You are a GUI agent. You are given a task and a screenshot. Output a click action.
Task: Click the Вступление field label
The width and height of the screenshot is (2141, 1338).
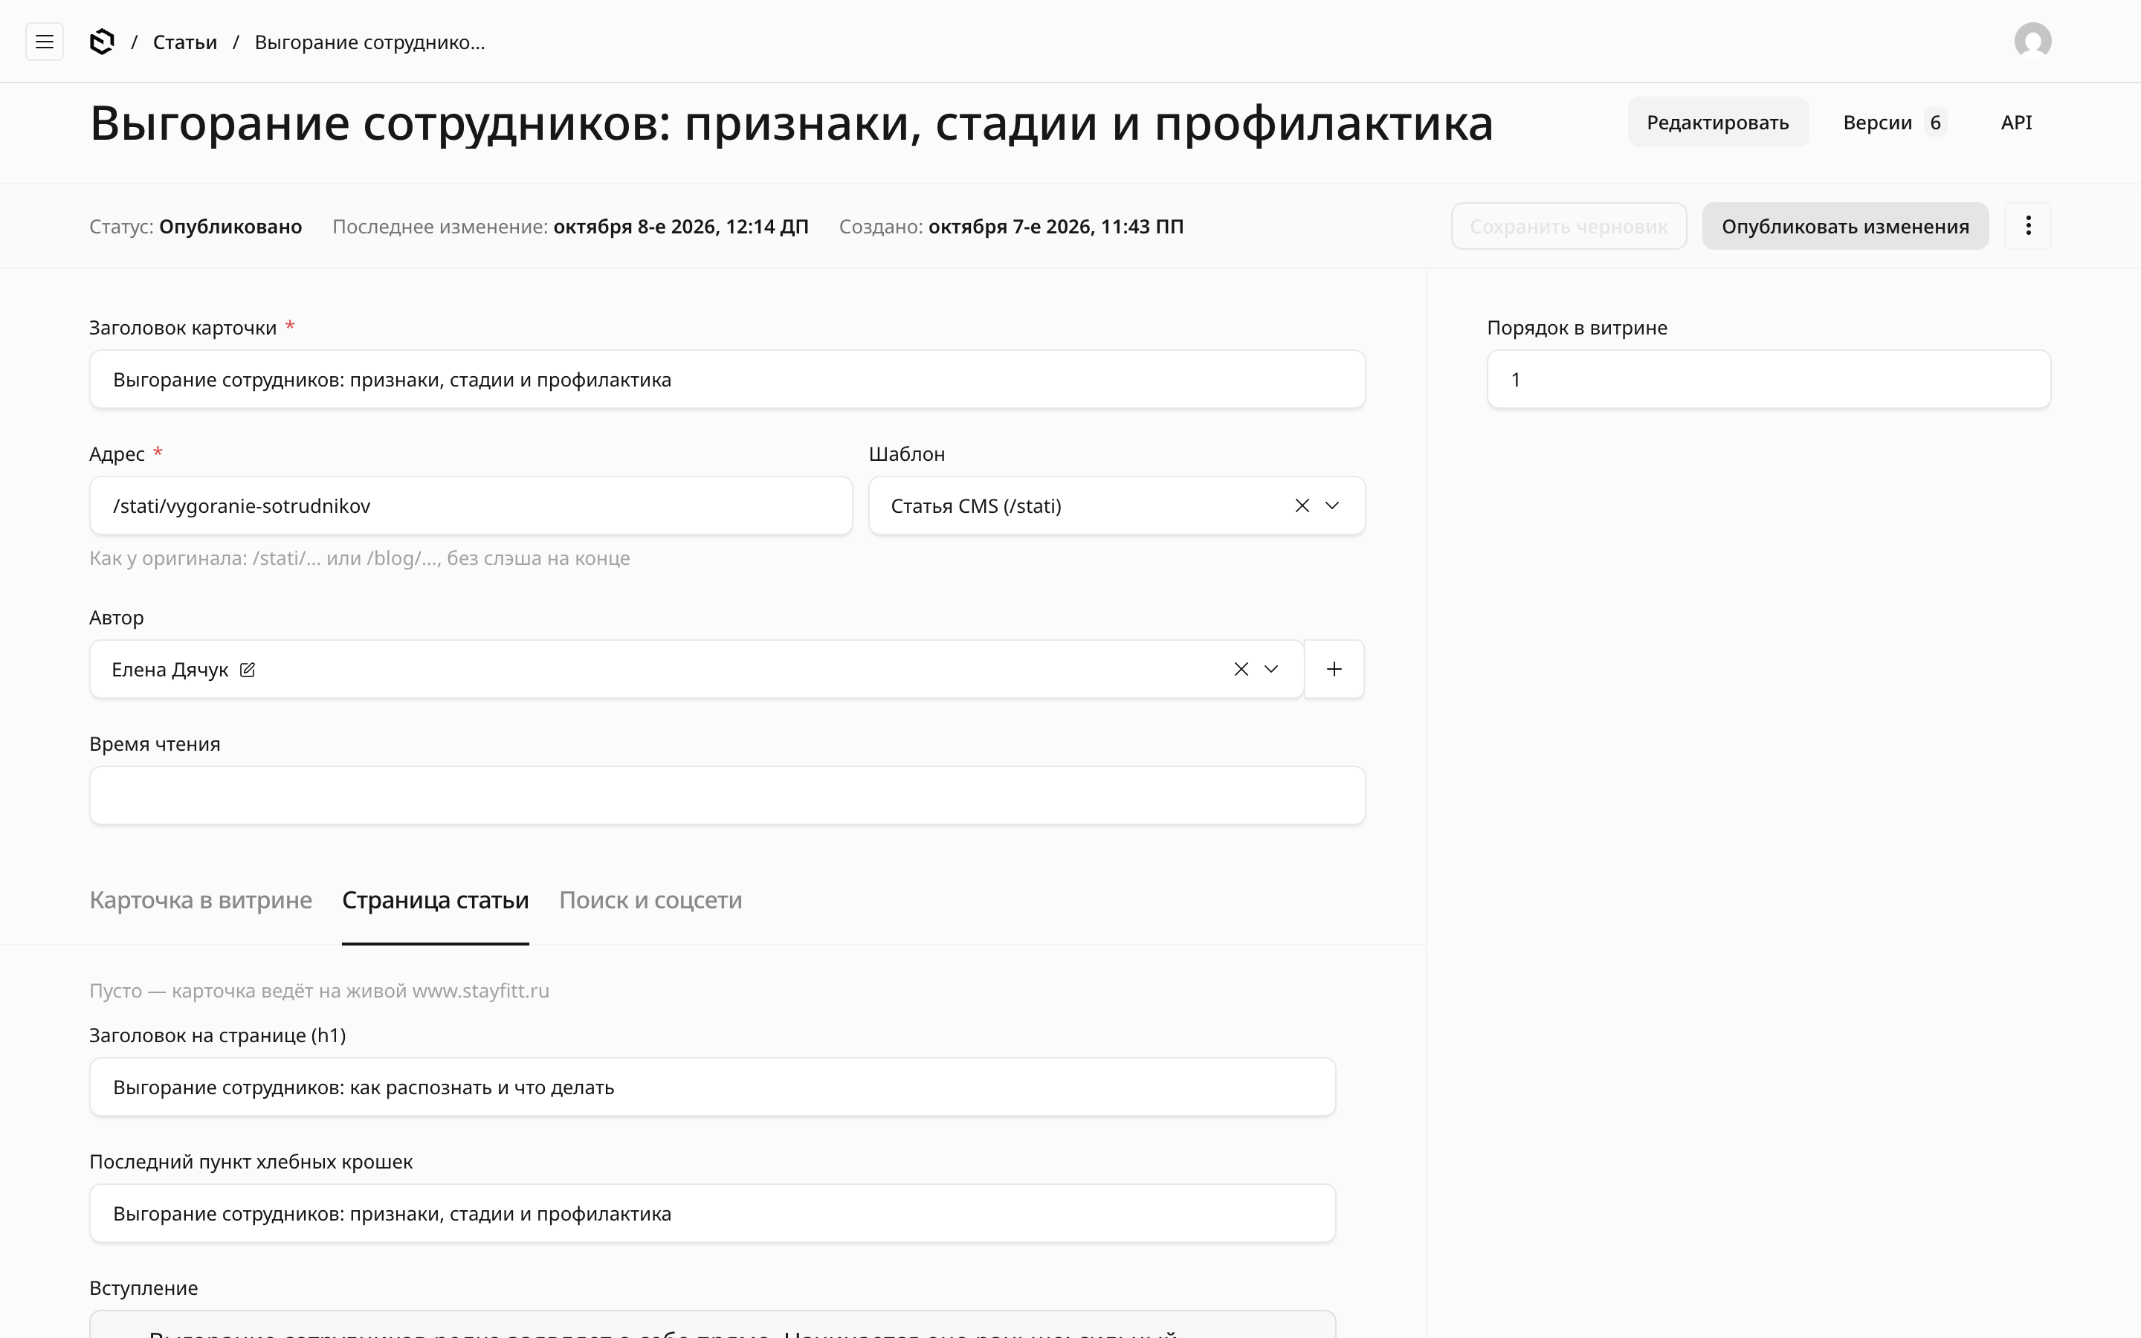[x=143, y=1287]
